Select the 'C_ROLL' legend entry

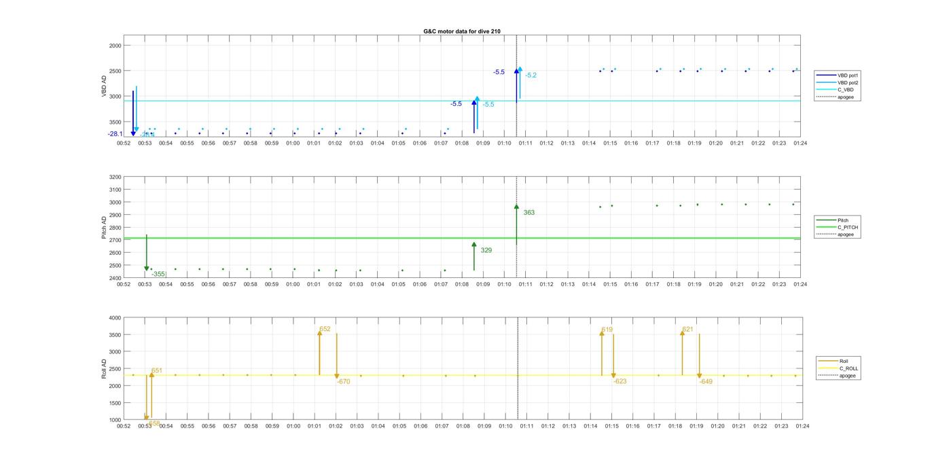point(838,368)
